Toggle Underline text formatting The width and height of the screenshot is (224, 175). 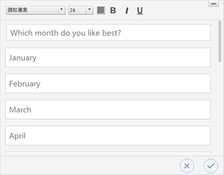pyautogui.click(x=140, y=11)
